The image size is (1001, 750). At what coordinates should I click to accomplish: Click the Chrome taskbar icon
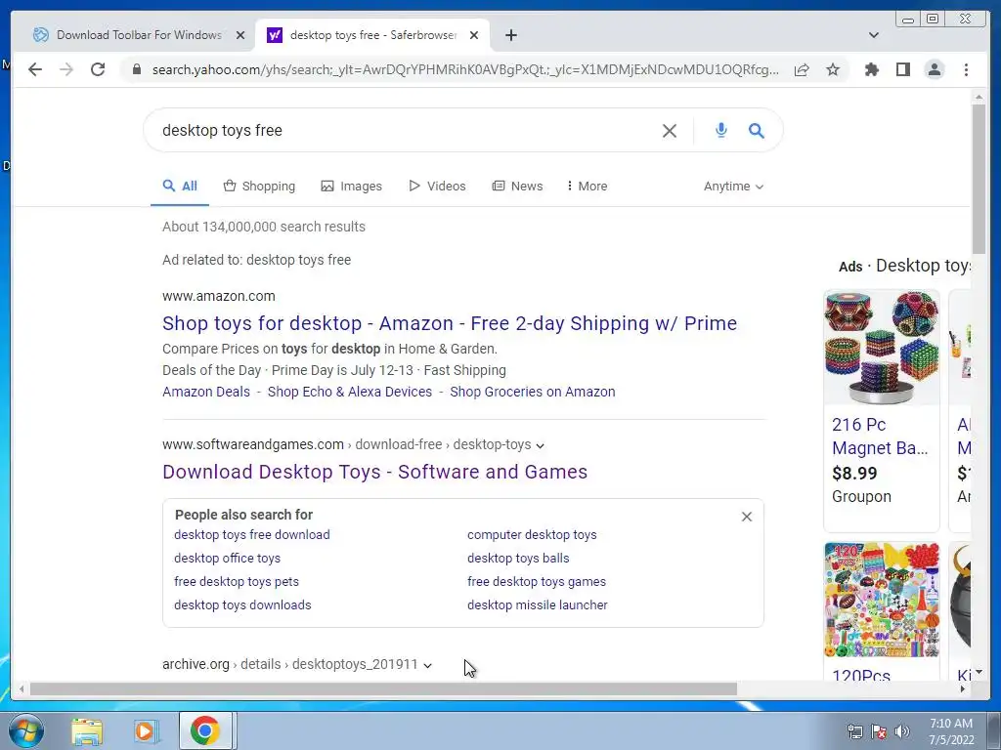pos(205,730)
